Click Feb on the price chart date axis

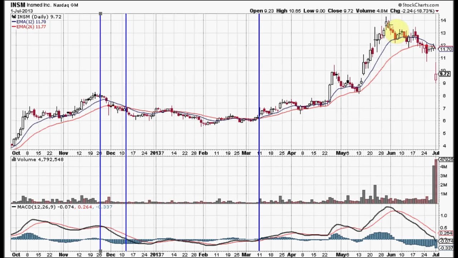pyautogui.click(x=203, y=153)
